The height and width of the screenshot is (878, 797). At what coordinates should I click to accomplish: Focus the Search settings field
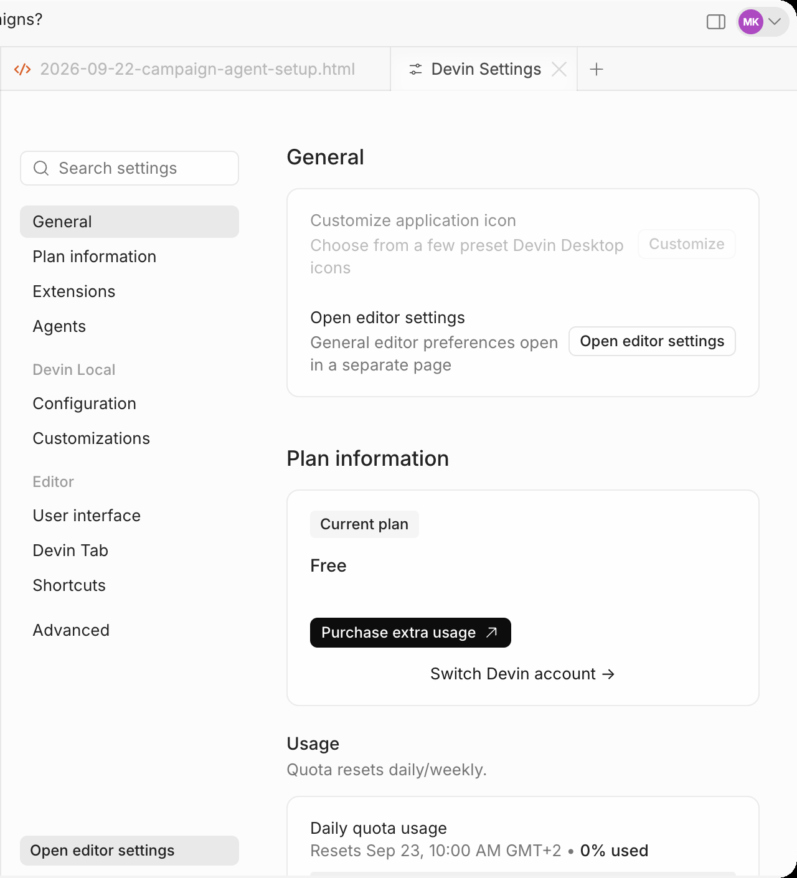tap(130, 168)
